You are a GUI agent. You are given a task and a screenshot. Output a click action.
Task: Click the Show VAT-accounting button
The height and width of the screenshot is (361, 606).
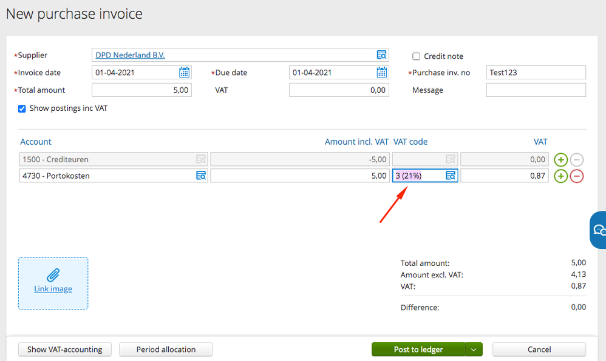[x=65, y=349]
